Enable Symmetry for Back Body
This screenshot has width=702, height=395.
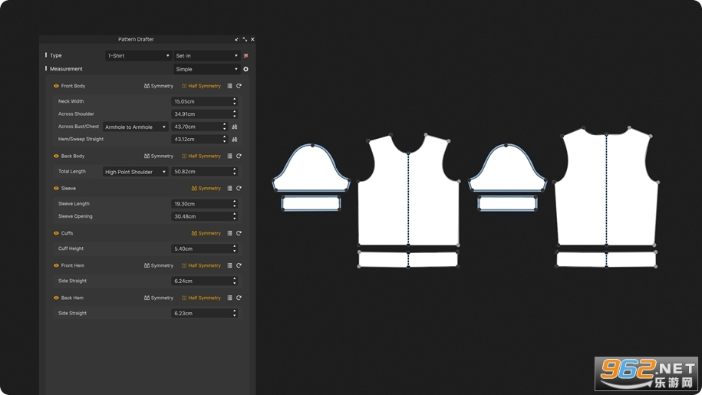(159, 156)
